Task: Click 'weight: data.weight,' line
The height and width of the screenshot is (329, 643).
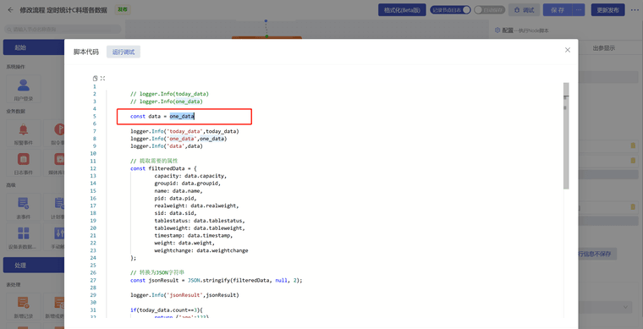Action: (184, 243)
